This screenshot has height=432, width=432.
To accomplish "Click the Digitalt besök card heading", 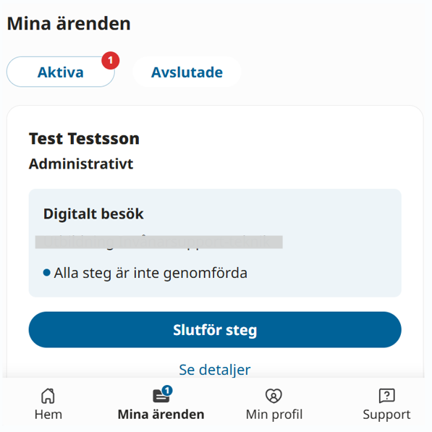I will [x=93, y=214].
